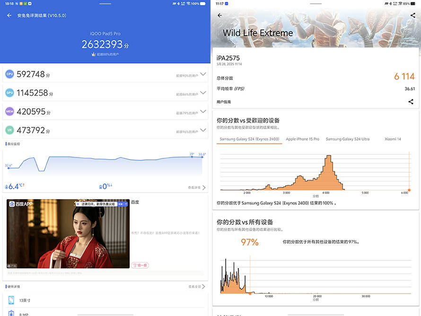
Task: Select the Apple iPhone 15 Pro tab
Action: pos(302,139)
